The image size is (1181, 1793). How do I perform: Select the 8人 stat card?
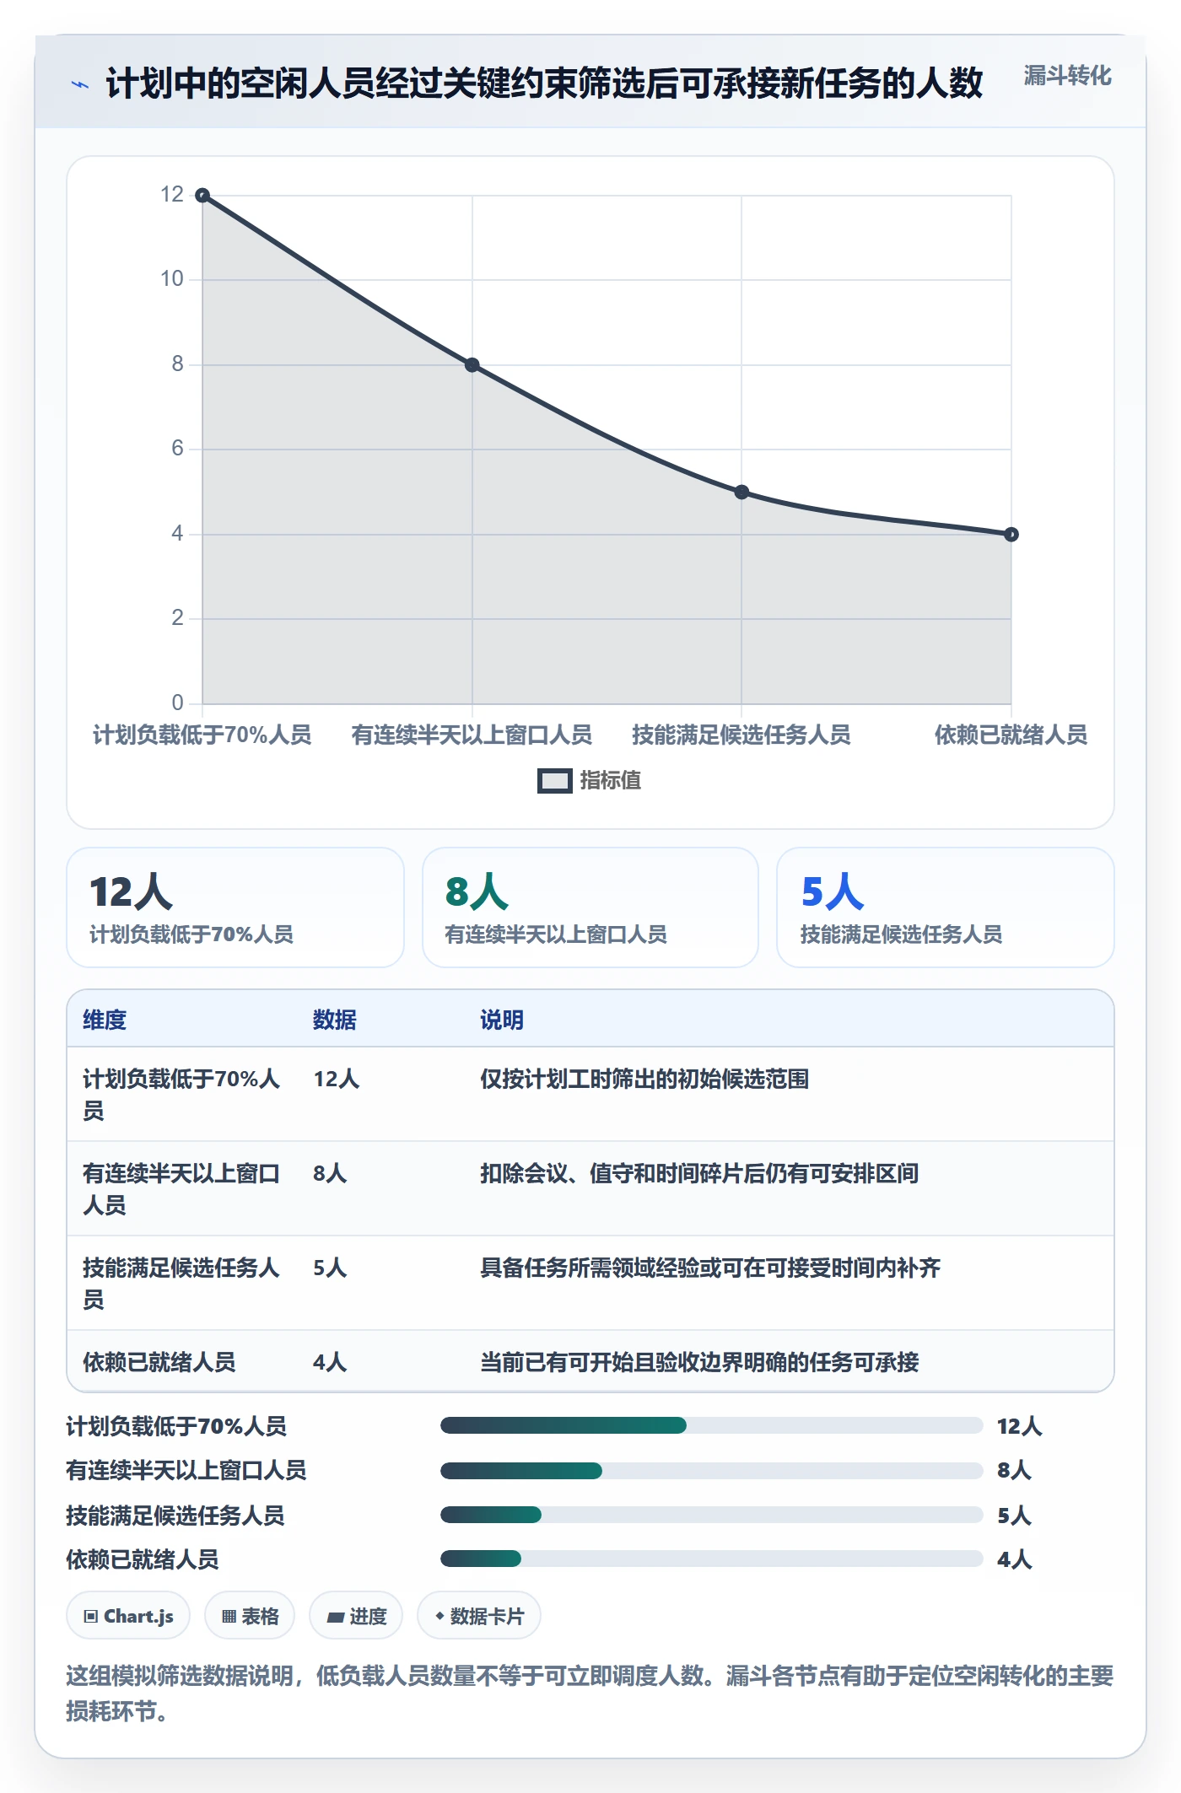tap(590, 907)
